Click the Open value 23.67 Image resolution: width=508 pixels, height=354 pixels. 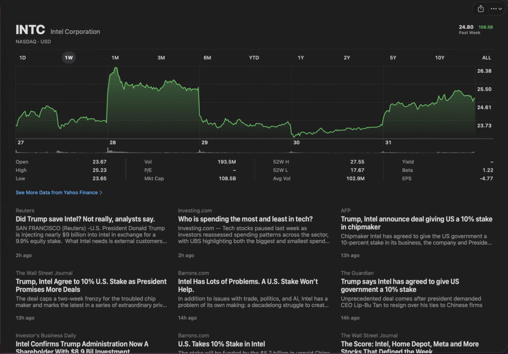[99, 162]
